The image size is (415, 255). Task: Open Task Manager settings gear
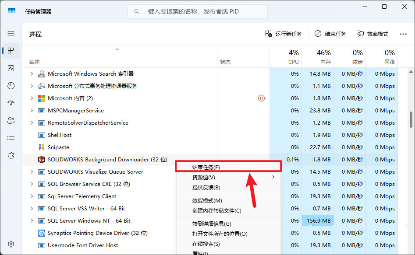11,244
